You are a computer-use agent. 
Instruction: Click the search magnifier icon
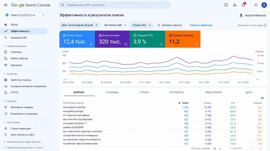(x=62, y=5)
